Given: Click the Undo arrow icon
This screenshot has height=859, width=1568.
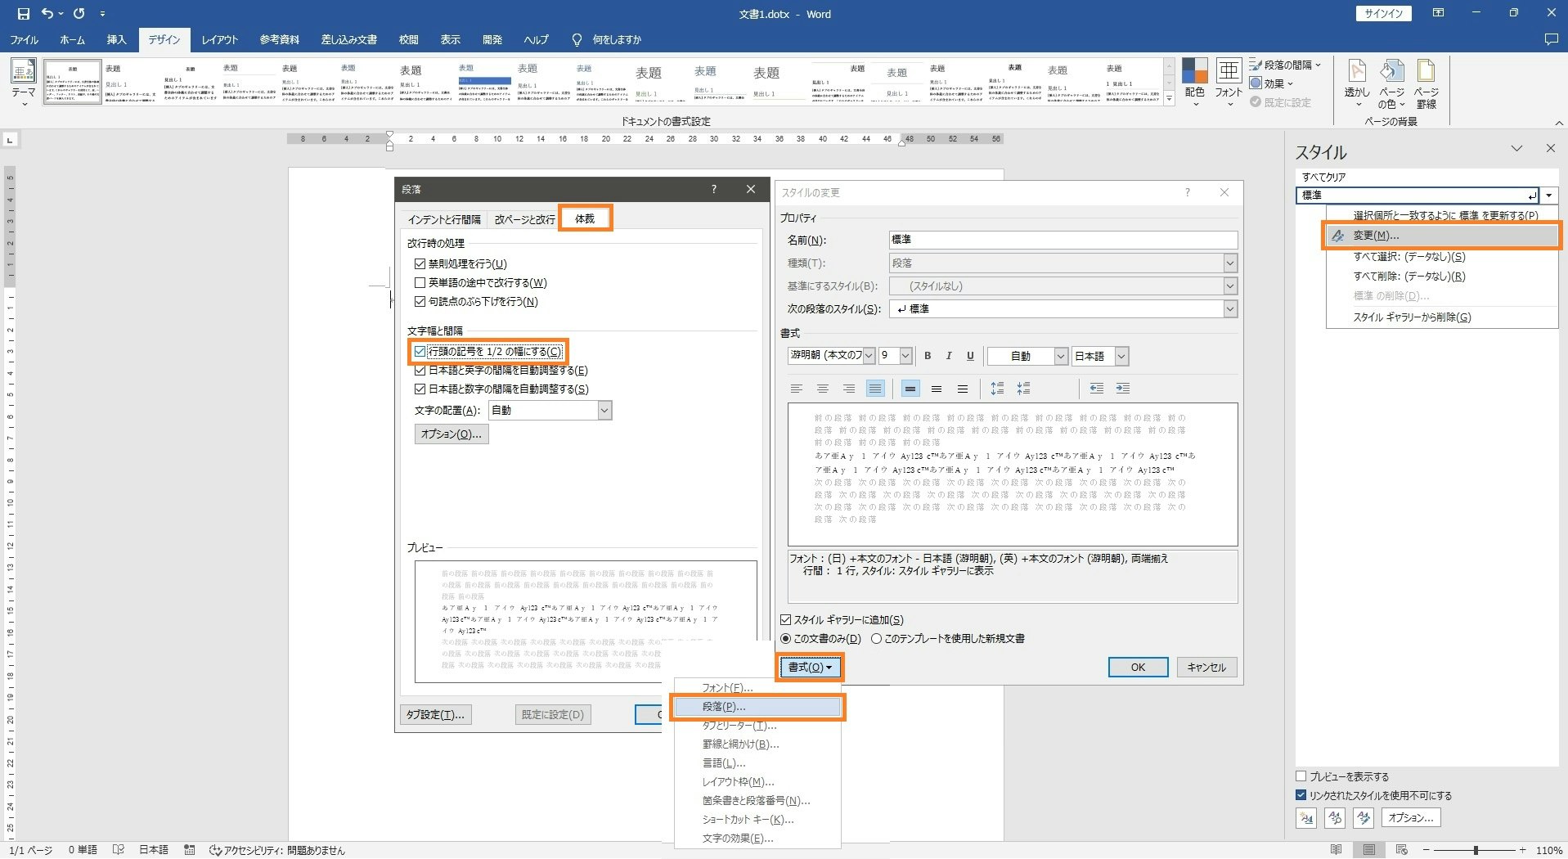Looking at the screenshot, I should [x=47, y=14].
